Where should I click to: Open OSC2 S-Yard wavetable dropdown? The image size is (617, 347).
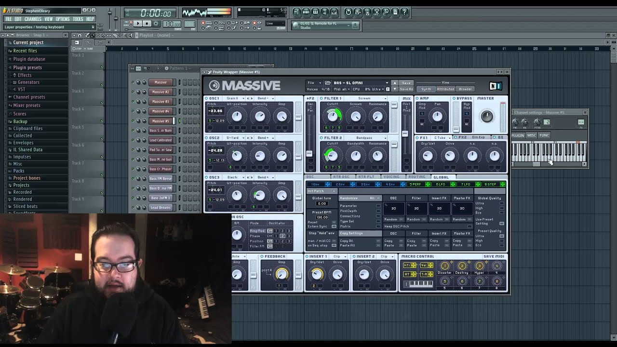(x=236, y=138)
